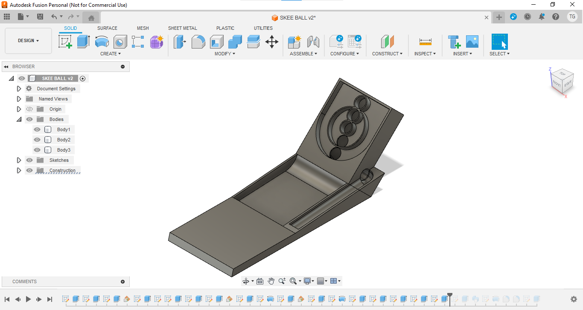Viewport: 583px width, 310px height.
Task: Click the Save icon
Action: click(40, 17)
